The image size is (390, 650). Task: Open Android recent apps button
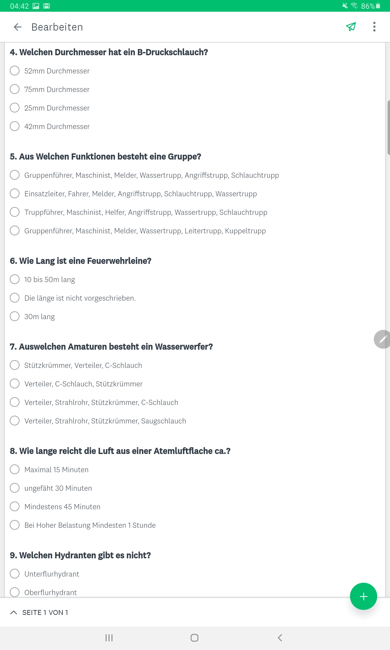109,638
